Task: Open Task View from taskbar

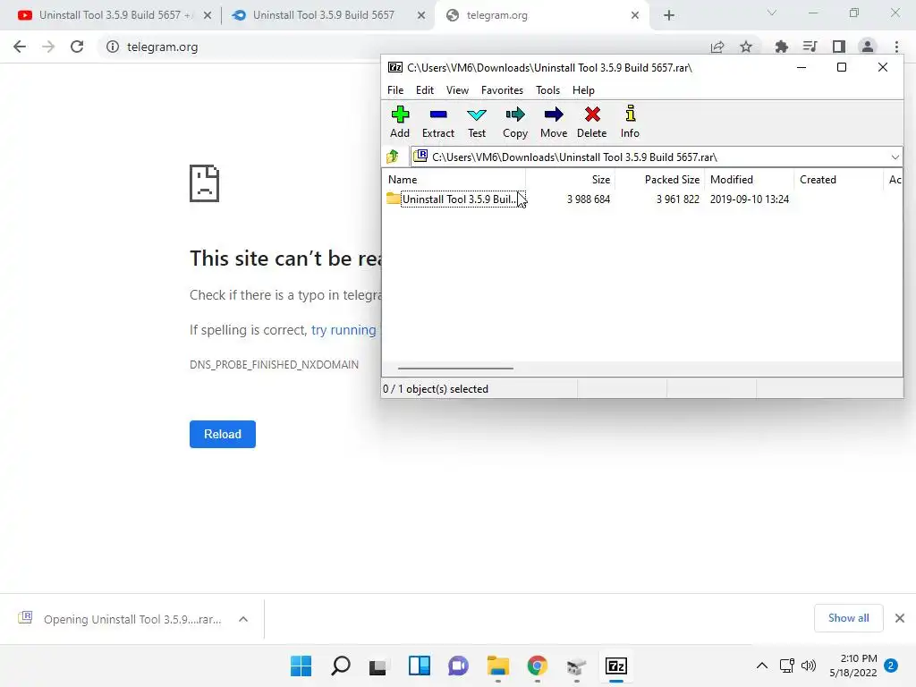Action: click(x=379, y=666)
